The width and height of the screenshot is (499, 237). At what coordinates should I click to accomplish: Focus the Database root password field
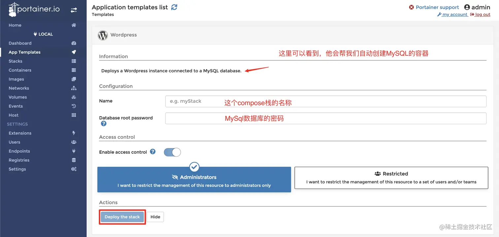[x=326, y=118]
